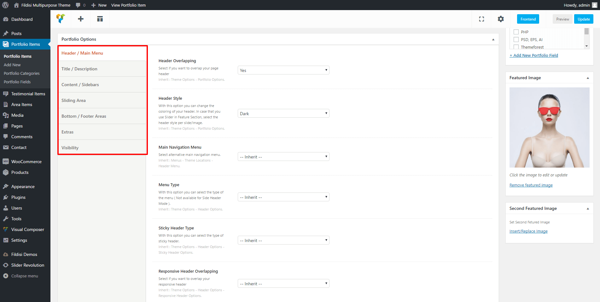This screenshot has height=302, width=600.
Task: Open Portfolio Categories submenu item
Action: [22, 73]
